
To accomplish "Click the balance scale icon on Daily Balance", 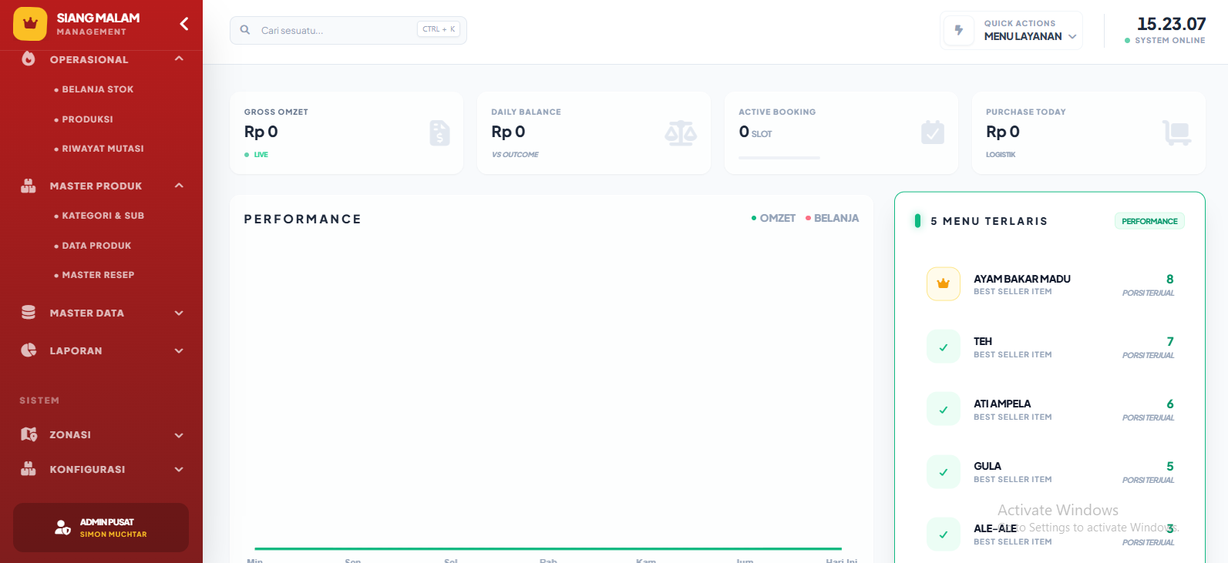I will coord(681,133).
